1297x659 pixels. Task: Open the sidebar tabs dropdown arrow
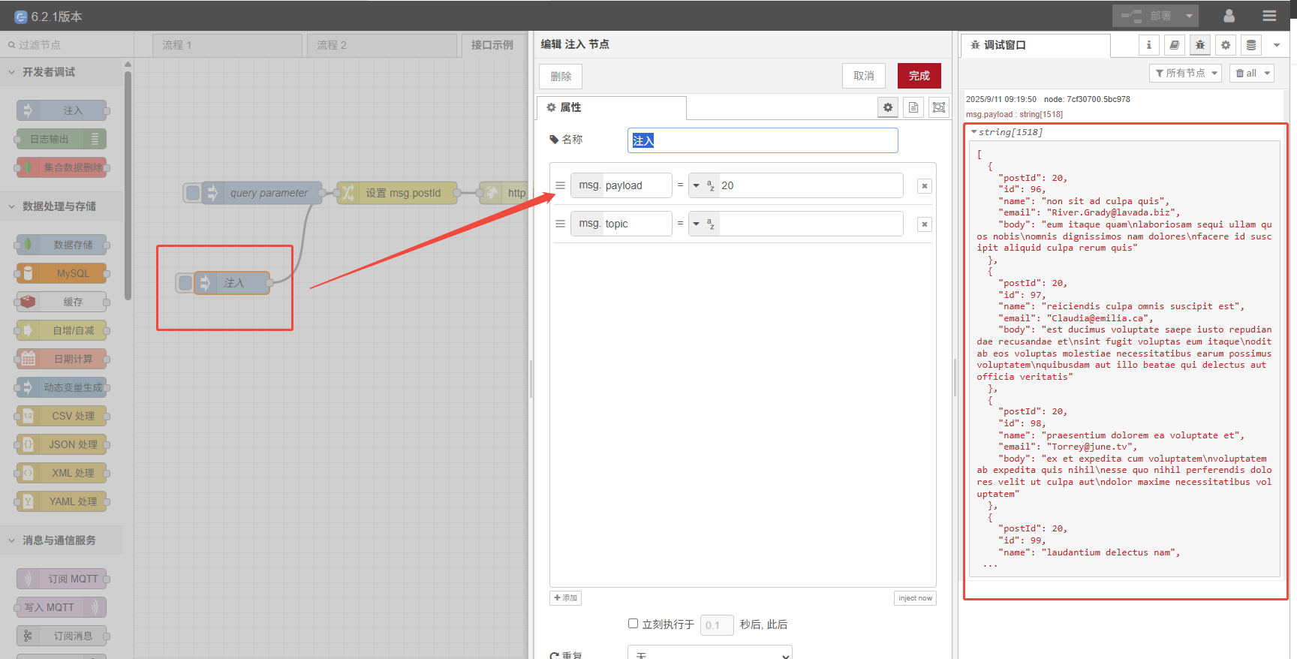[x=1276, y=45]
